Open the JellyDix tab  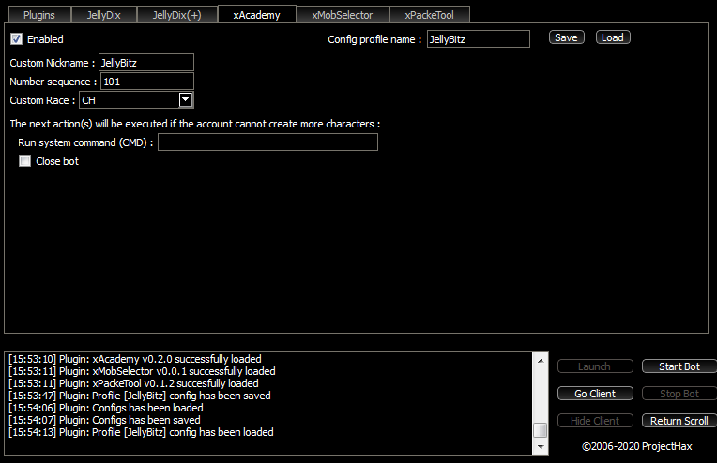tap(103, 15)
